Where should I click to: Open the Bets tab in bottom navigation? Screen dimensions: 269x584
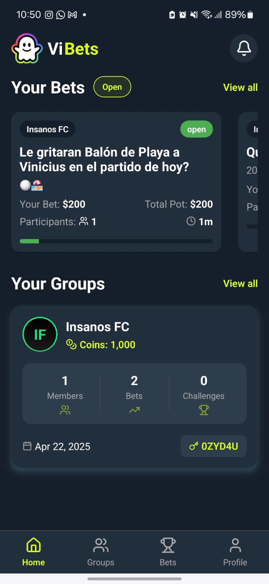(x=168, y=552)
